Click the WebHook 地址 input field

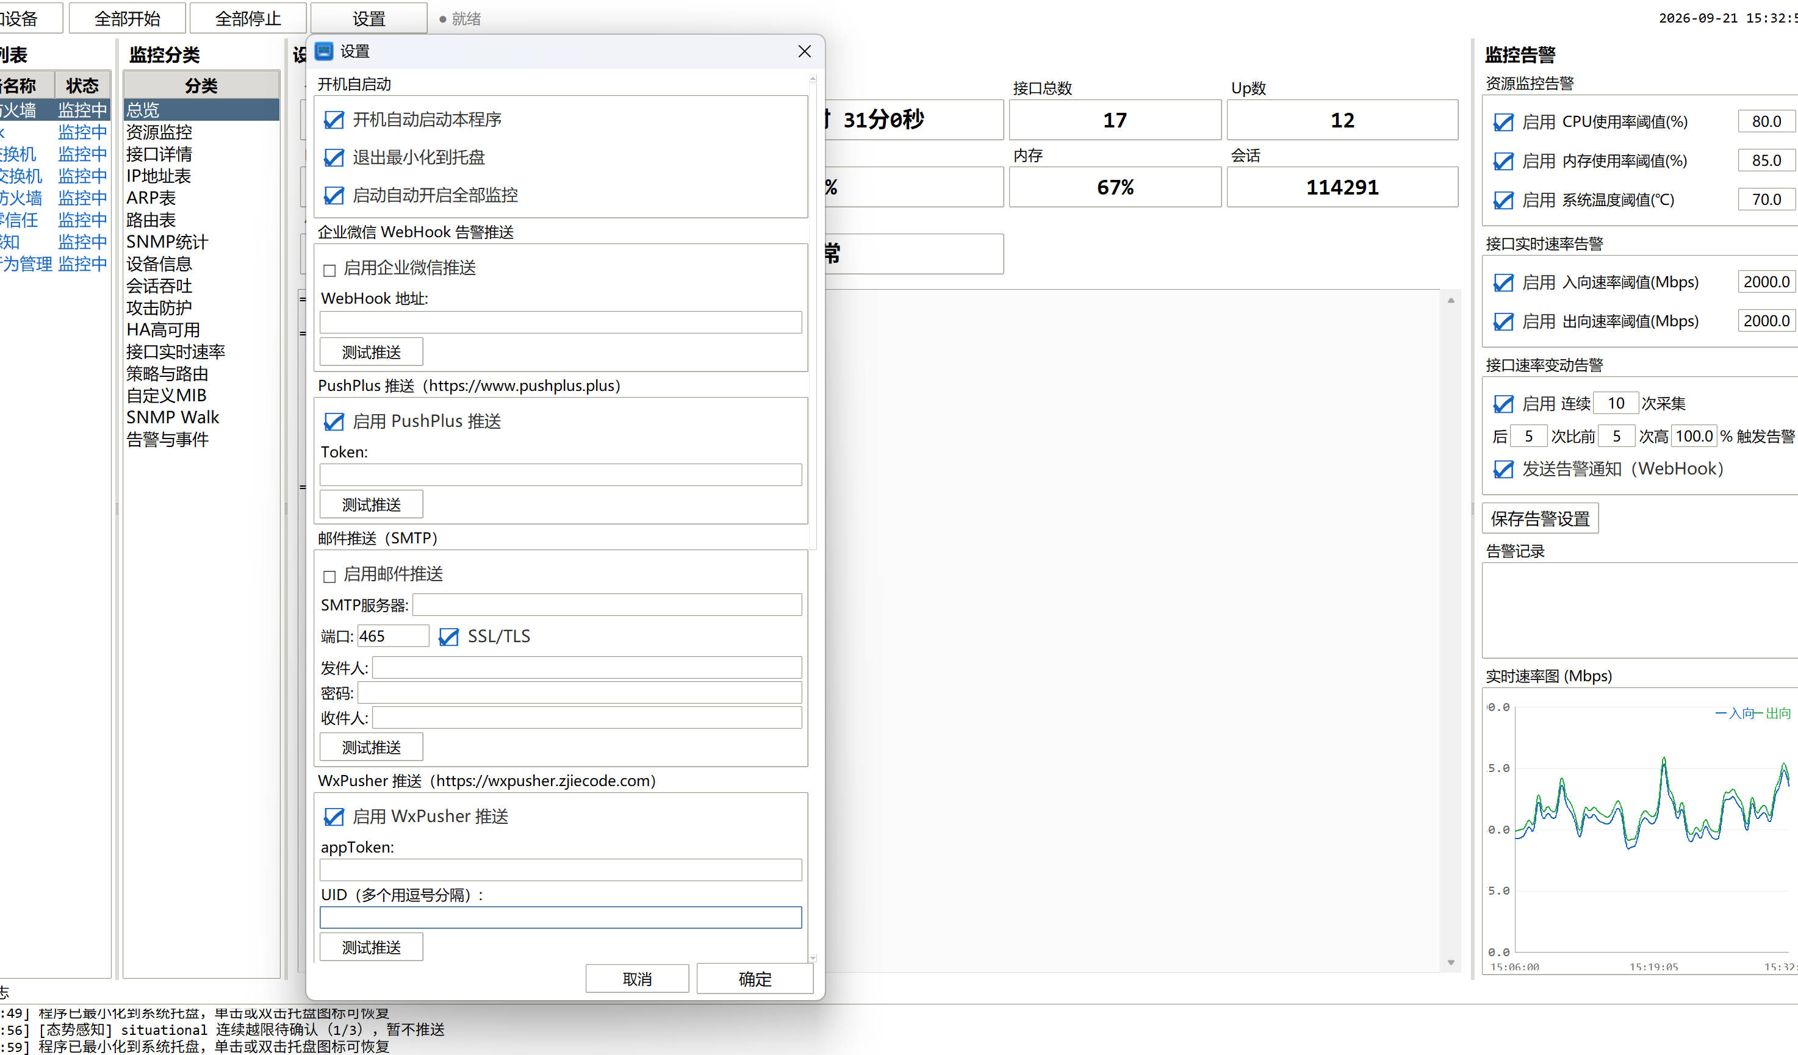[x=561, y=322]
